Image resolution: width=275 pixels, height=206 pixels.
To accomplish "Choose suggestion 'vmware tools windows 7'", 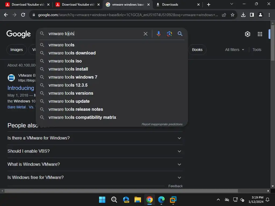I will 112,77.
